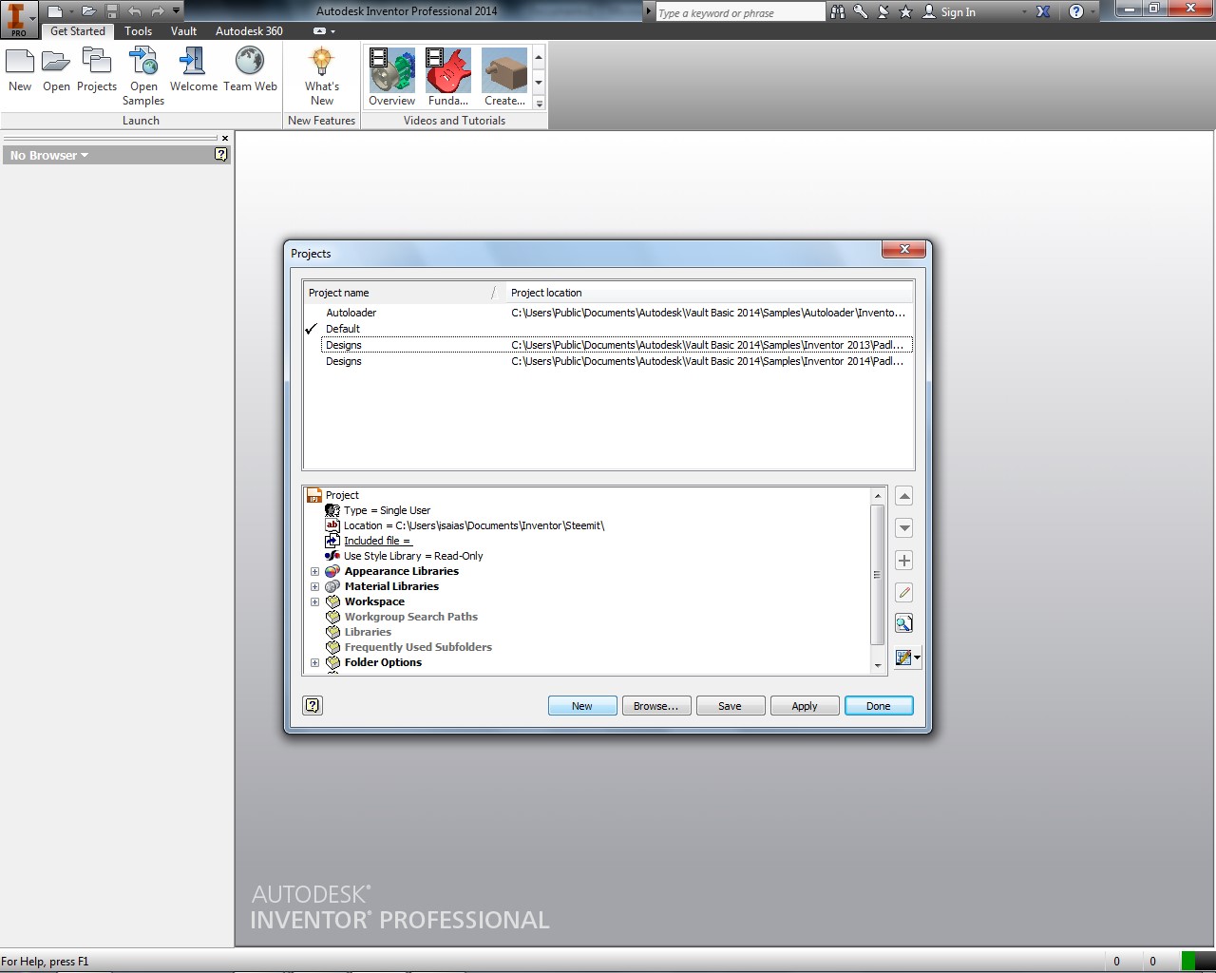The width and height of the screenshot is (1216, 973).
Task: Switch to the Tools ribbon tab
Action: pos(139,30)
